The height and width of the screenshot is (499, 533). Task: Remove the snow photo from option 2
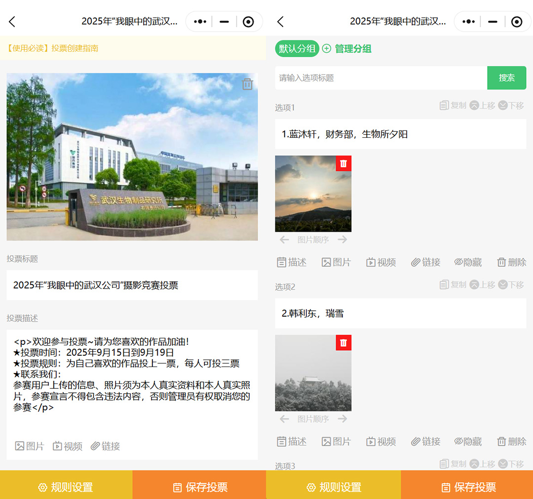[x=343, y=343]
